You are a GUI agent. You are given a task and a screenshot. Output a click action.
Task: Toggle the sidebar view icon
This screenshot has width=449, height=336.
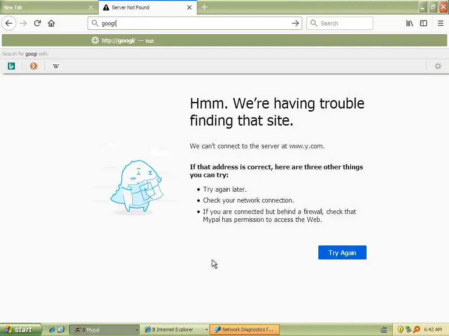tap(424, 23)
